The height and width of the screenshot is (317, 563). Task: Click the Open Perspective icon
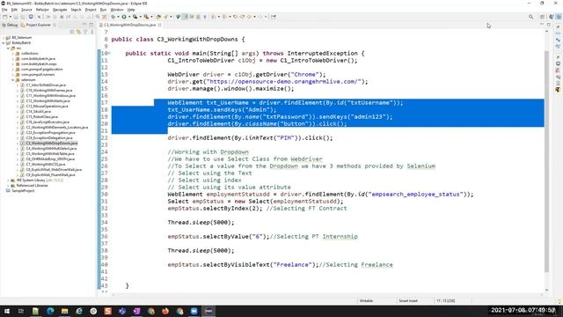[543, 17]
